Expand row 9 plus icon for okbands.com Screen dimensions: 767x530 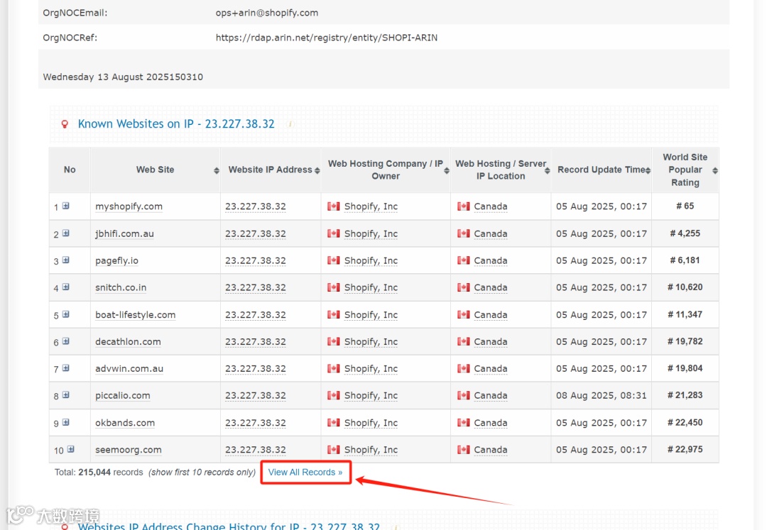click(x=65, y=422)
